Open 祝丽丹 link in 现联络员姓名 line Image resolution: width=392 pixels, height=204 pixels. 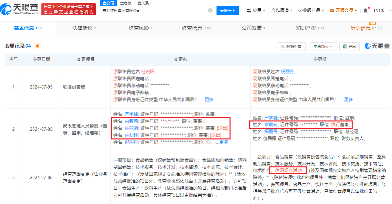287,72
